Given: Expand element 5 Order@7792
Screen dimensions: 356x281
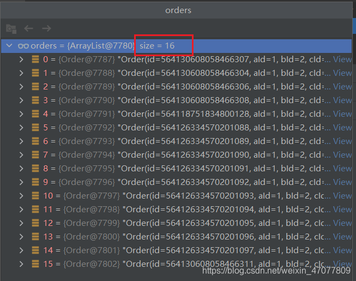Looking at the screenshot, I should click(x=21, y=128).
